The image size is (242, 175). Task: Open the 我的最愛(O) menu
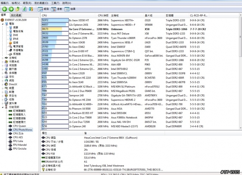[41, 3]
